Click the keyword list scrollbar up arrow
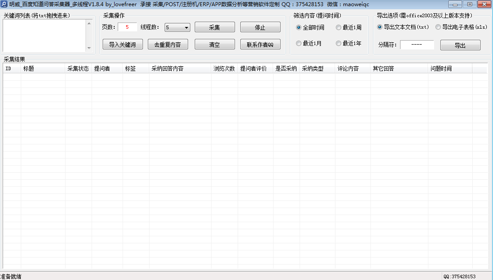Viewport: 493px width, 280px height. point(89,23)
